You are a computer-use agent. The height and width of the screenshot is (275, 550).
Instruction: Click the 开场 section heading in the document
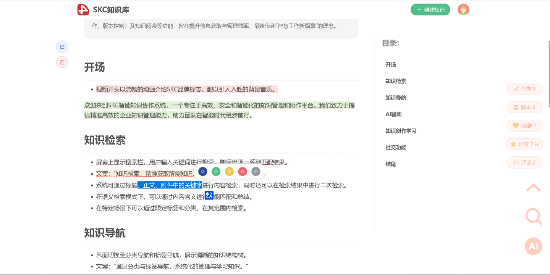pyautogui.click(x=94, y=67)
